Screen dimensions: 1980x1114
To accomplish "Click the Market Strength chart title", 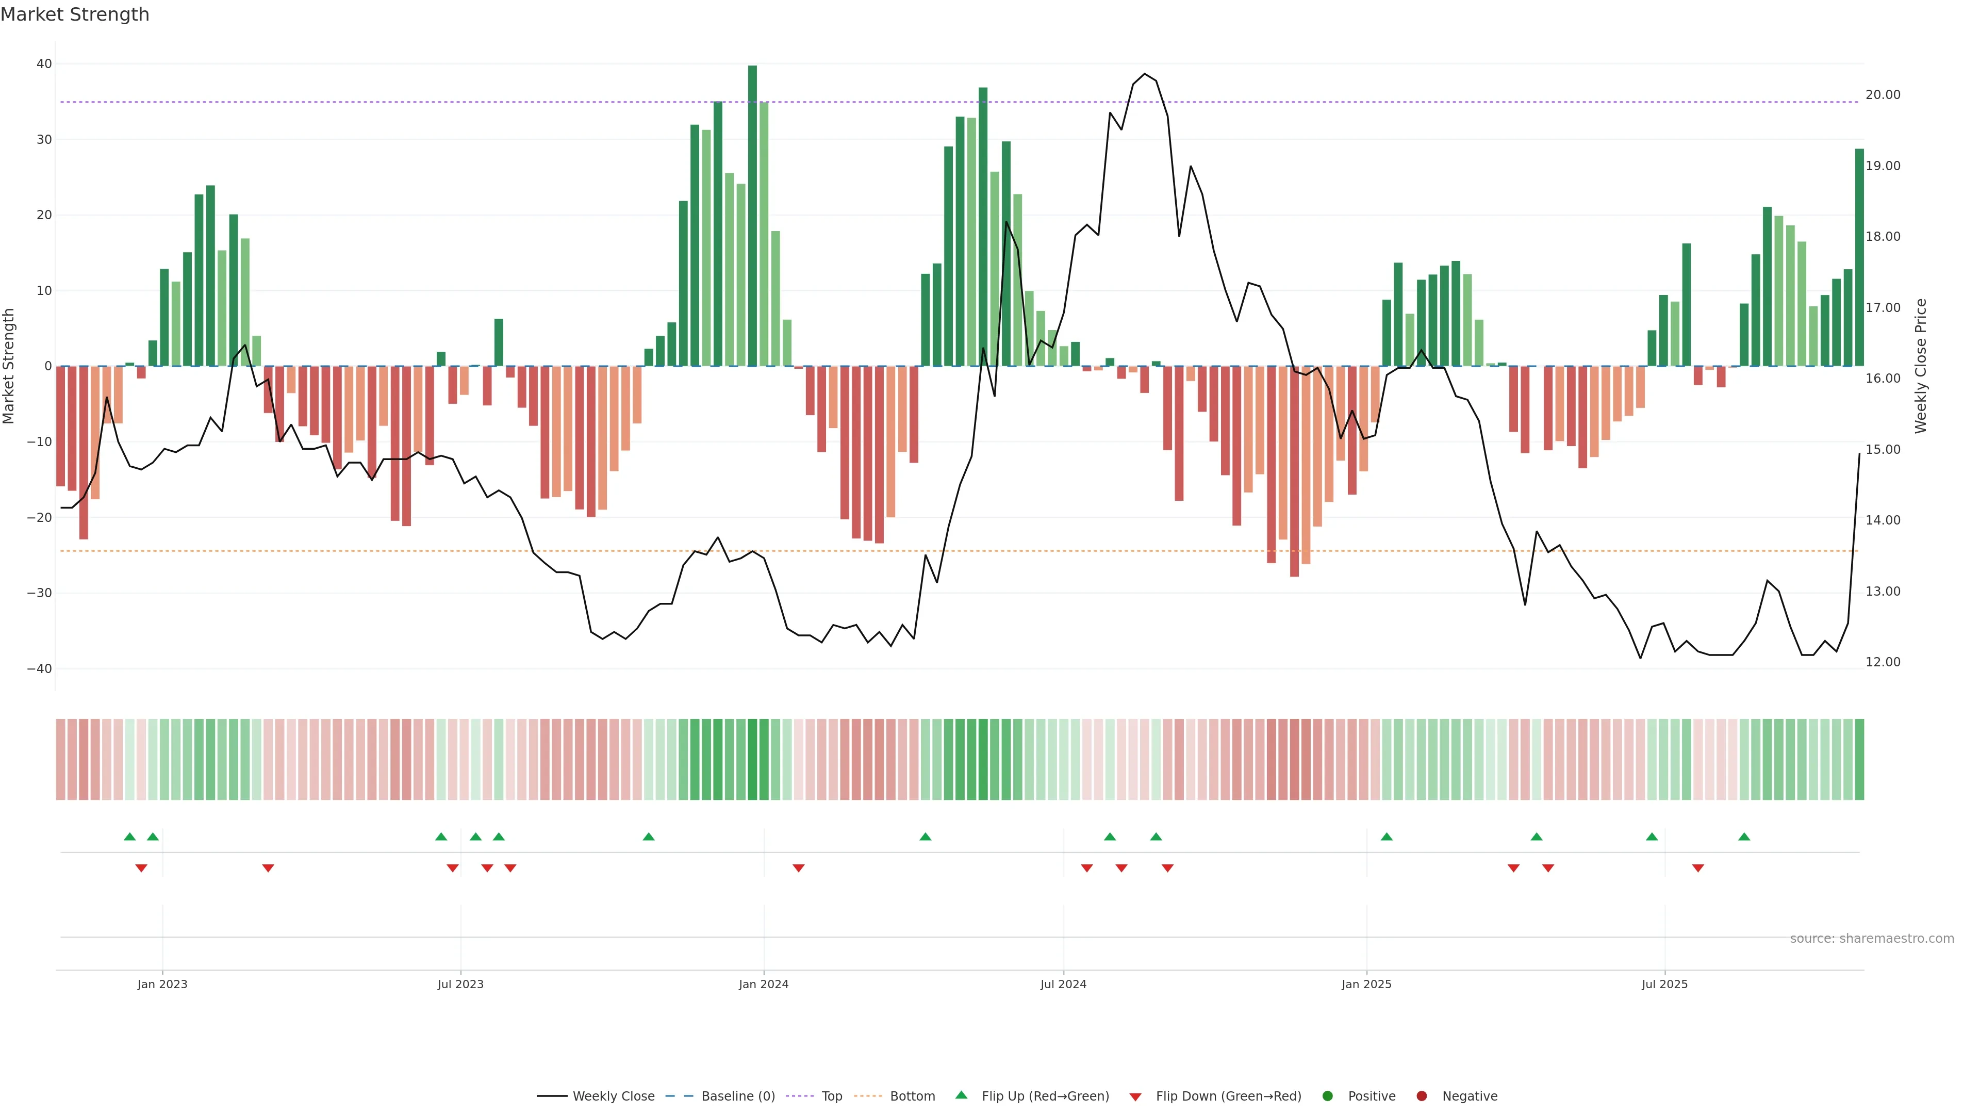I will coord(75,14).
